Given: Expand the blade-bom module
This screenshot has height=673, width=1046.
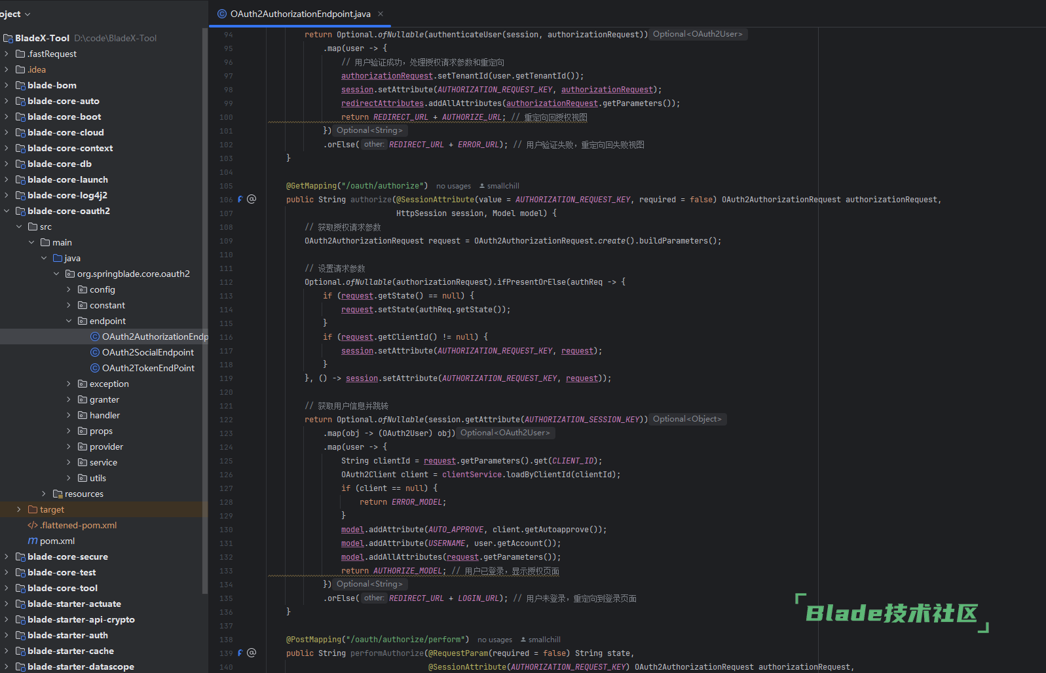Looking at the screenshot, I should pos(7,85).
